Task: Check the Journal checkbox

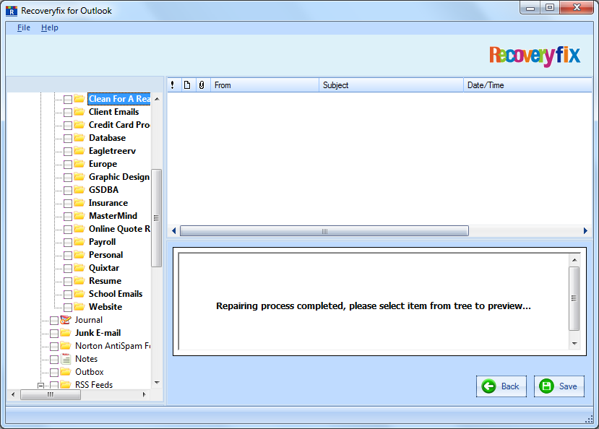Action: 54,321
